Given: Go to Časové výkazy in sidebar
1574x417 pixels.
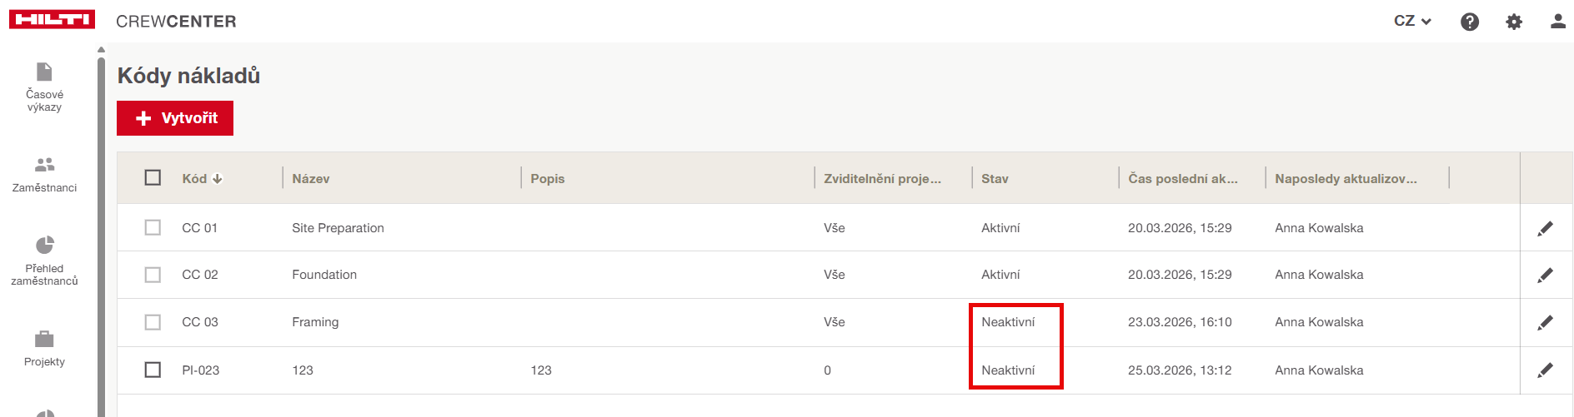Looking at the screenshot, I should click(x=44, y=87).
